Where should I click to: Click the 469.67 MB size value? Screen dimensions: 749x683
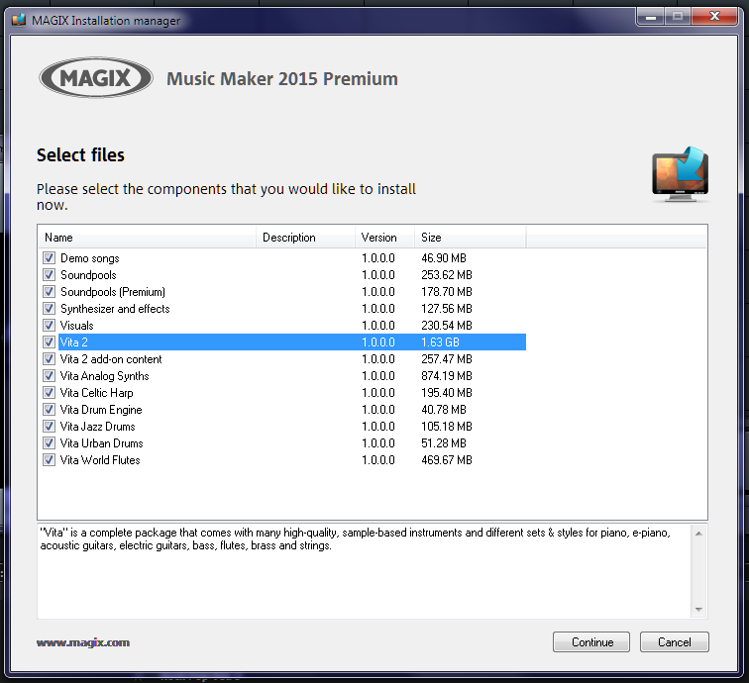(447, 460)
